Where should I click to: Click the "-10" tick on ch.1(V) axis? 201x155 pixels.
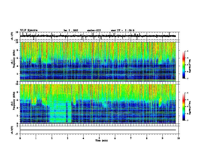(16, 40)
